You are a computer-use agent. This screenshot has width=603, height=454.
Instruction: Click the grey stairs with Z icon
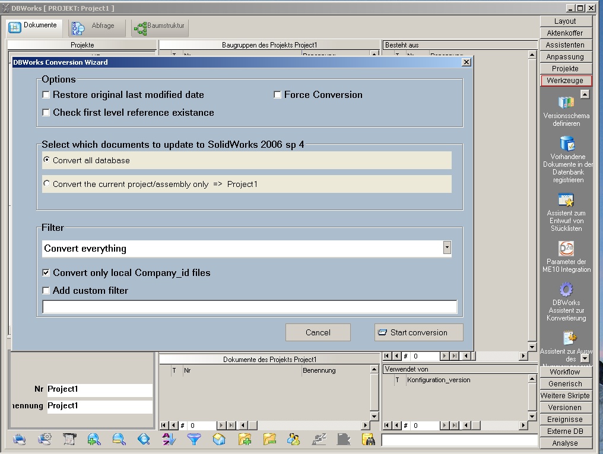tap(319, 439)
